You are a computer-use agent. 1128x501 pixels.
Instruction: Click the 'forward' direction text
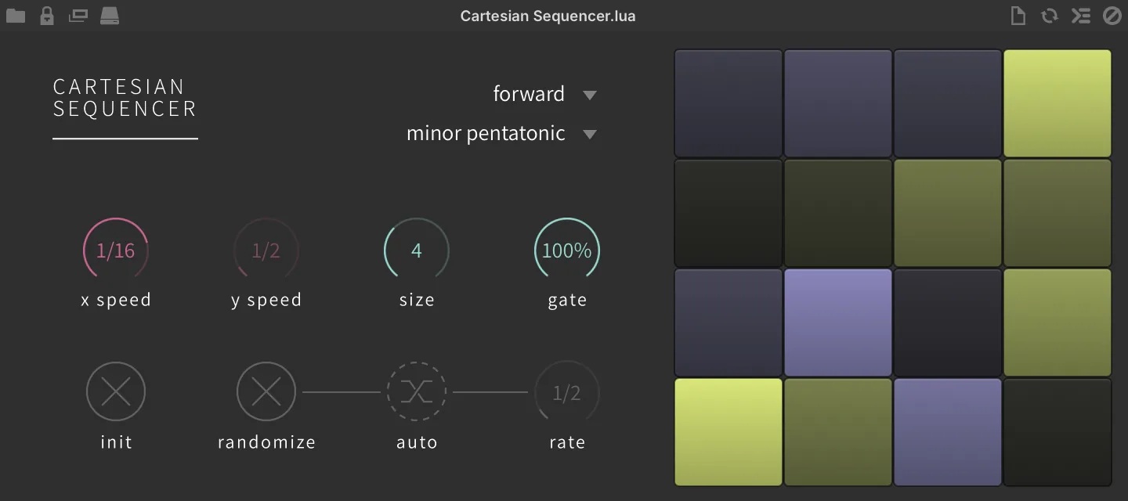529,94
